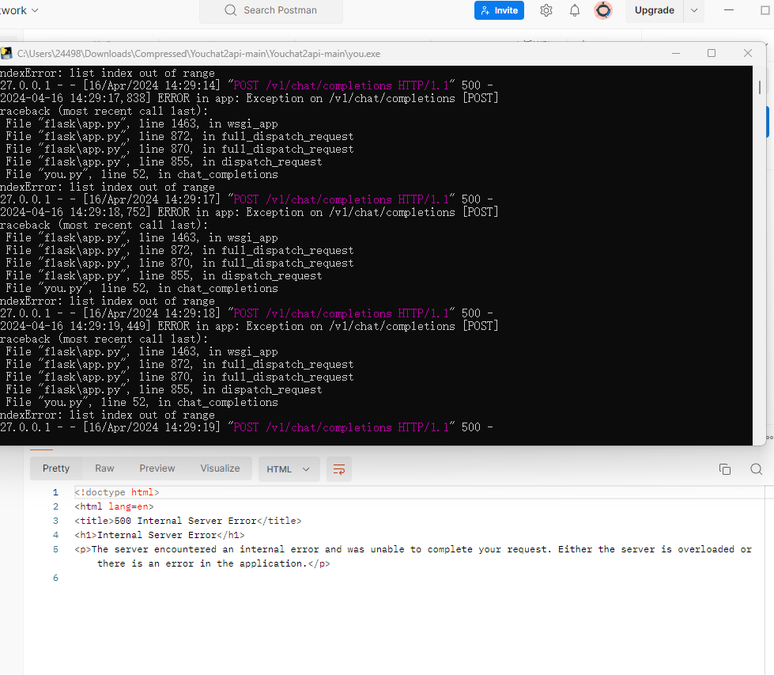This screenshot has width=774, height=675.
Task: Select the Visualize tab
Action: (220, 468)
